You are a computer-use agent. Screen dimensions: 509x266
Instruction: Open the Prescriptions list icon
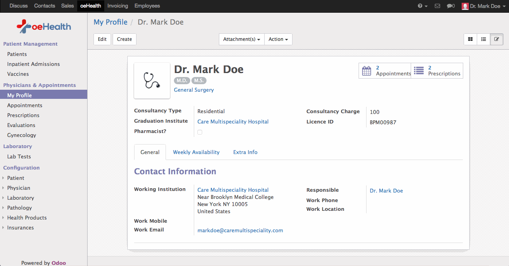click(419, 71)
